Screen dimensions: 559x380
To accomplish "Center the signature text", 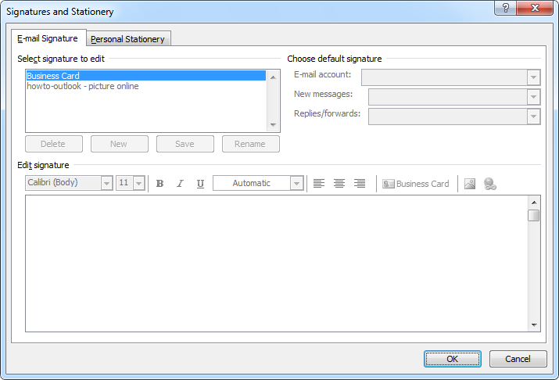I will point(339,183).
